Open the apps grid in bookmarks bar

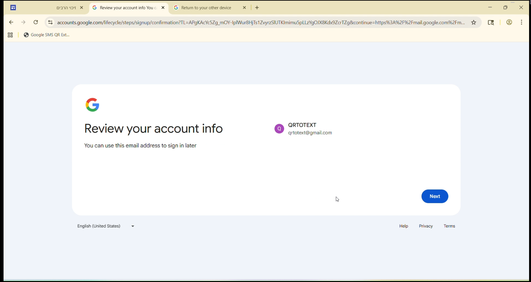pyautogui.click(x=10, y=35)
